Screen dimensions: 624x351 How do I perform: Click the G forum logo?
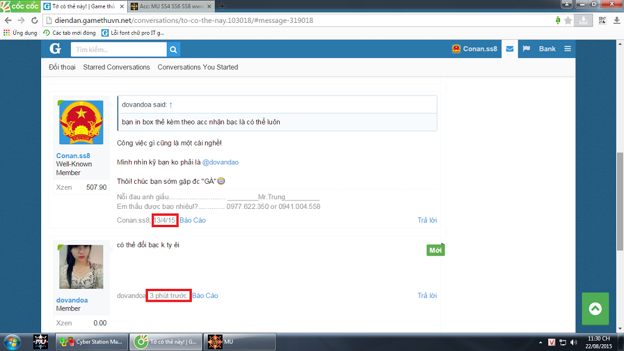(55, 49)
